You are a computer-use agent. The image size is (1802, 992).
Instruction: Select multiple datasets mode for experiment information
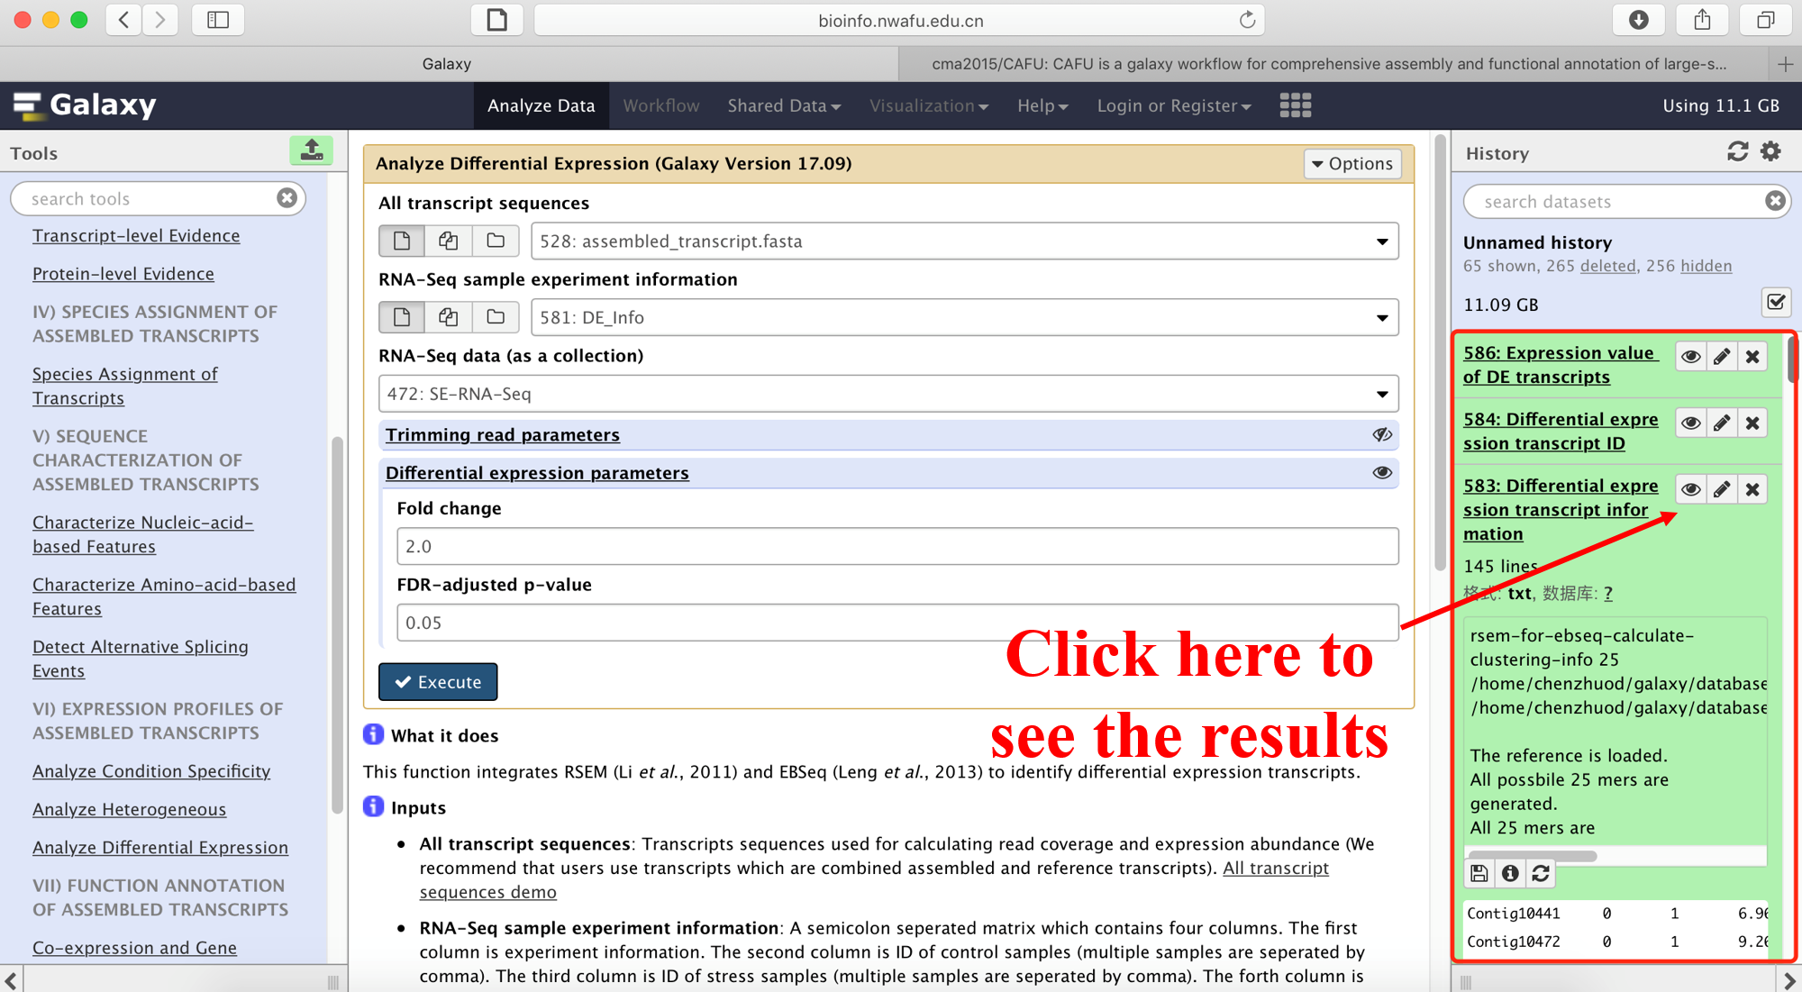(448, 317)
